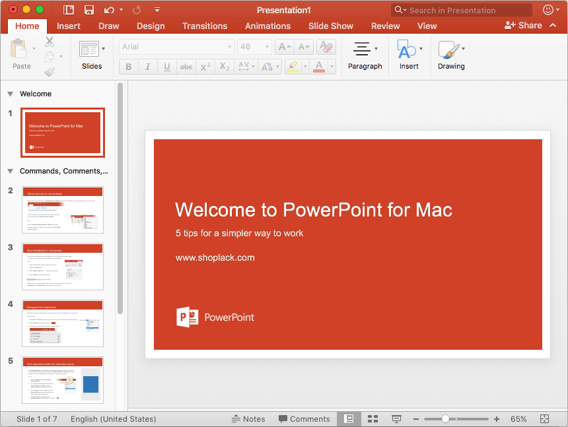Click the Slides layout icon

point(89,49)
